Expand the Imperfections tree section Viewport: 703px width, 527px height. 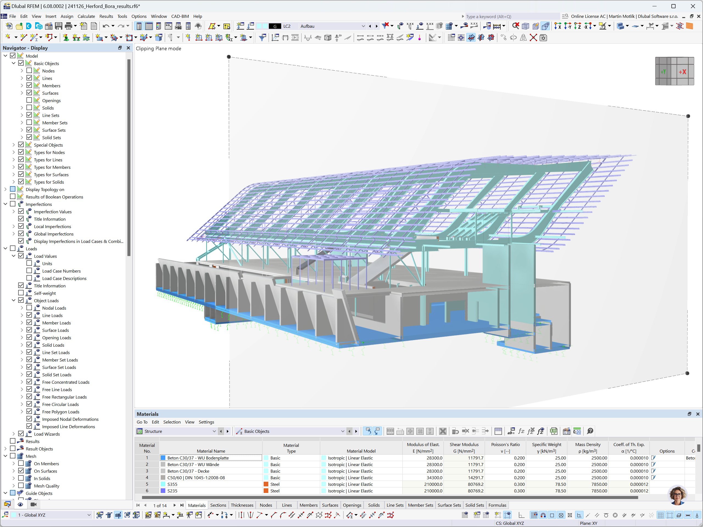(x=5, y=204)
